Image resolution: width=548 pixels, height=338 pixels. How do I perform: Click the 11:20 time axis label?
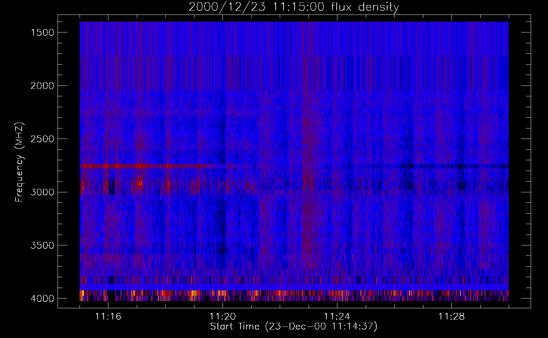pyautogui.click(x=223, y=317)
